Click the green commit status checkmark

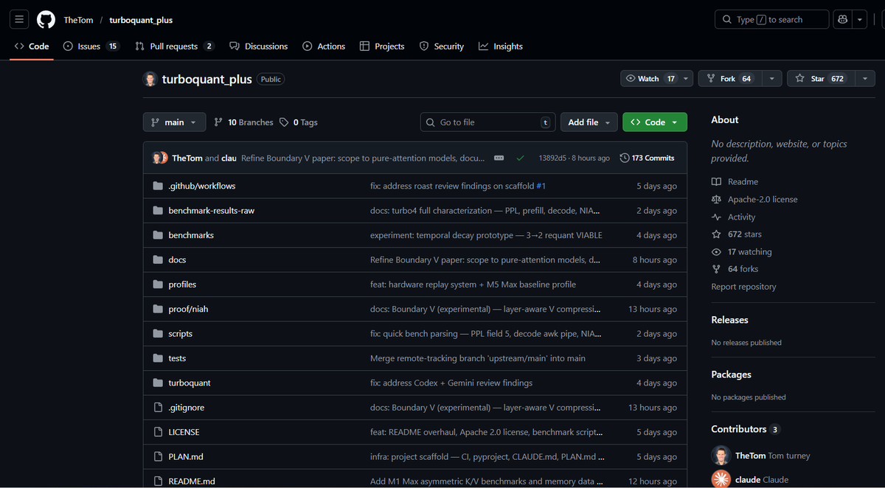point(521,158)
